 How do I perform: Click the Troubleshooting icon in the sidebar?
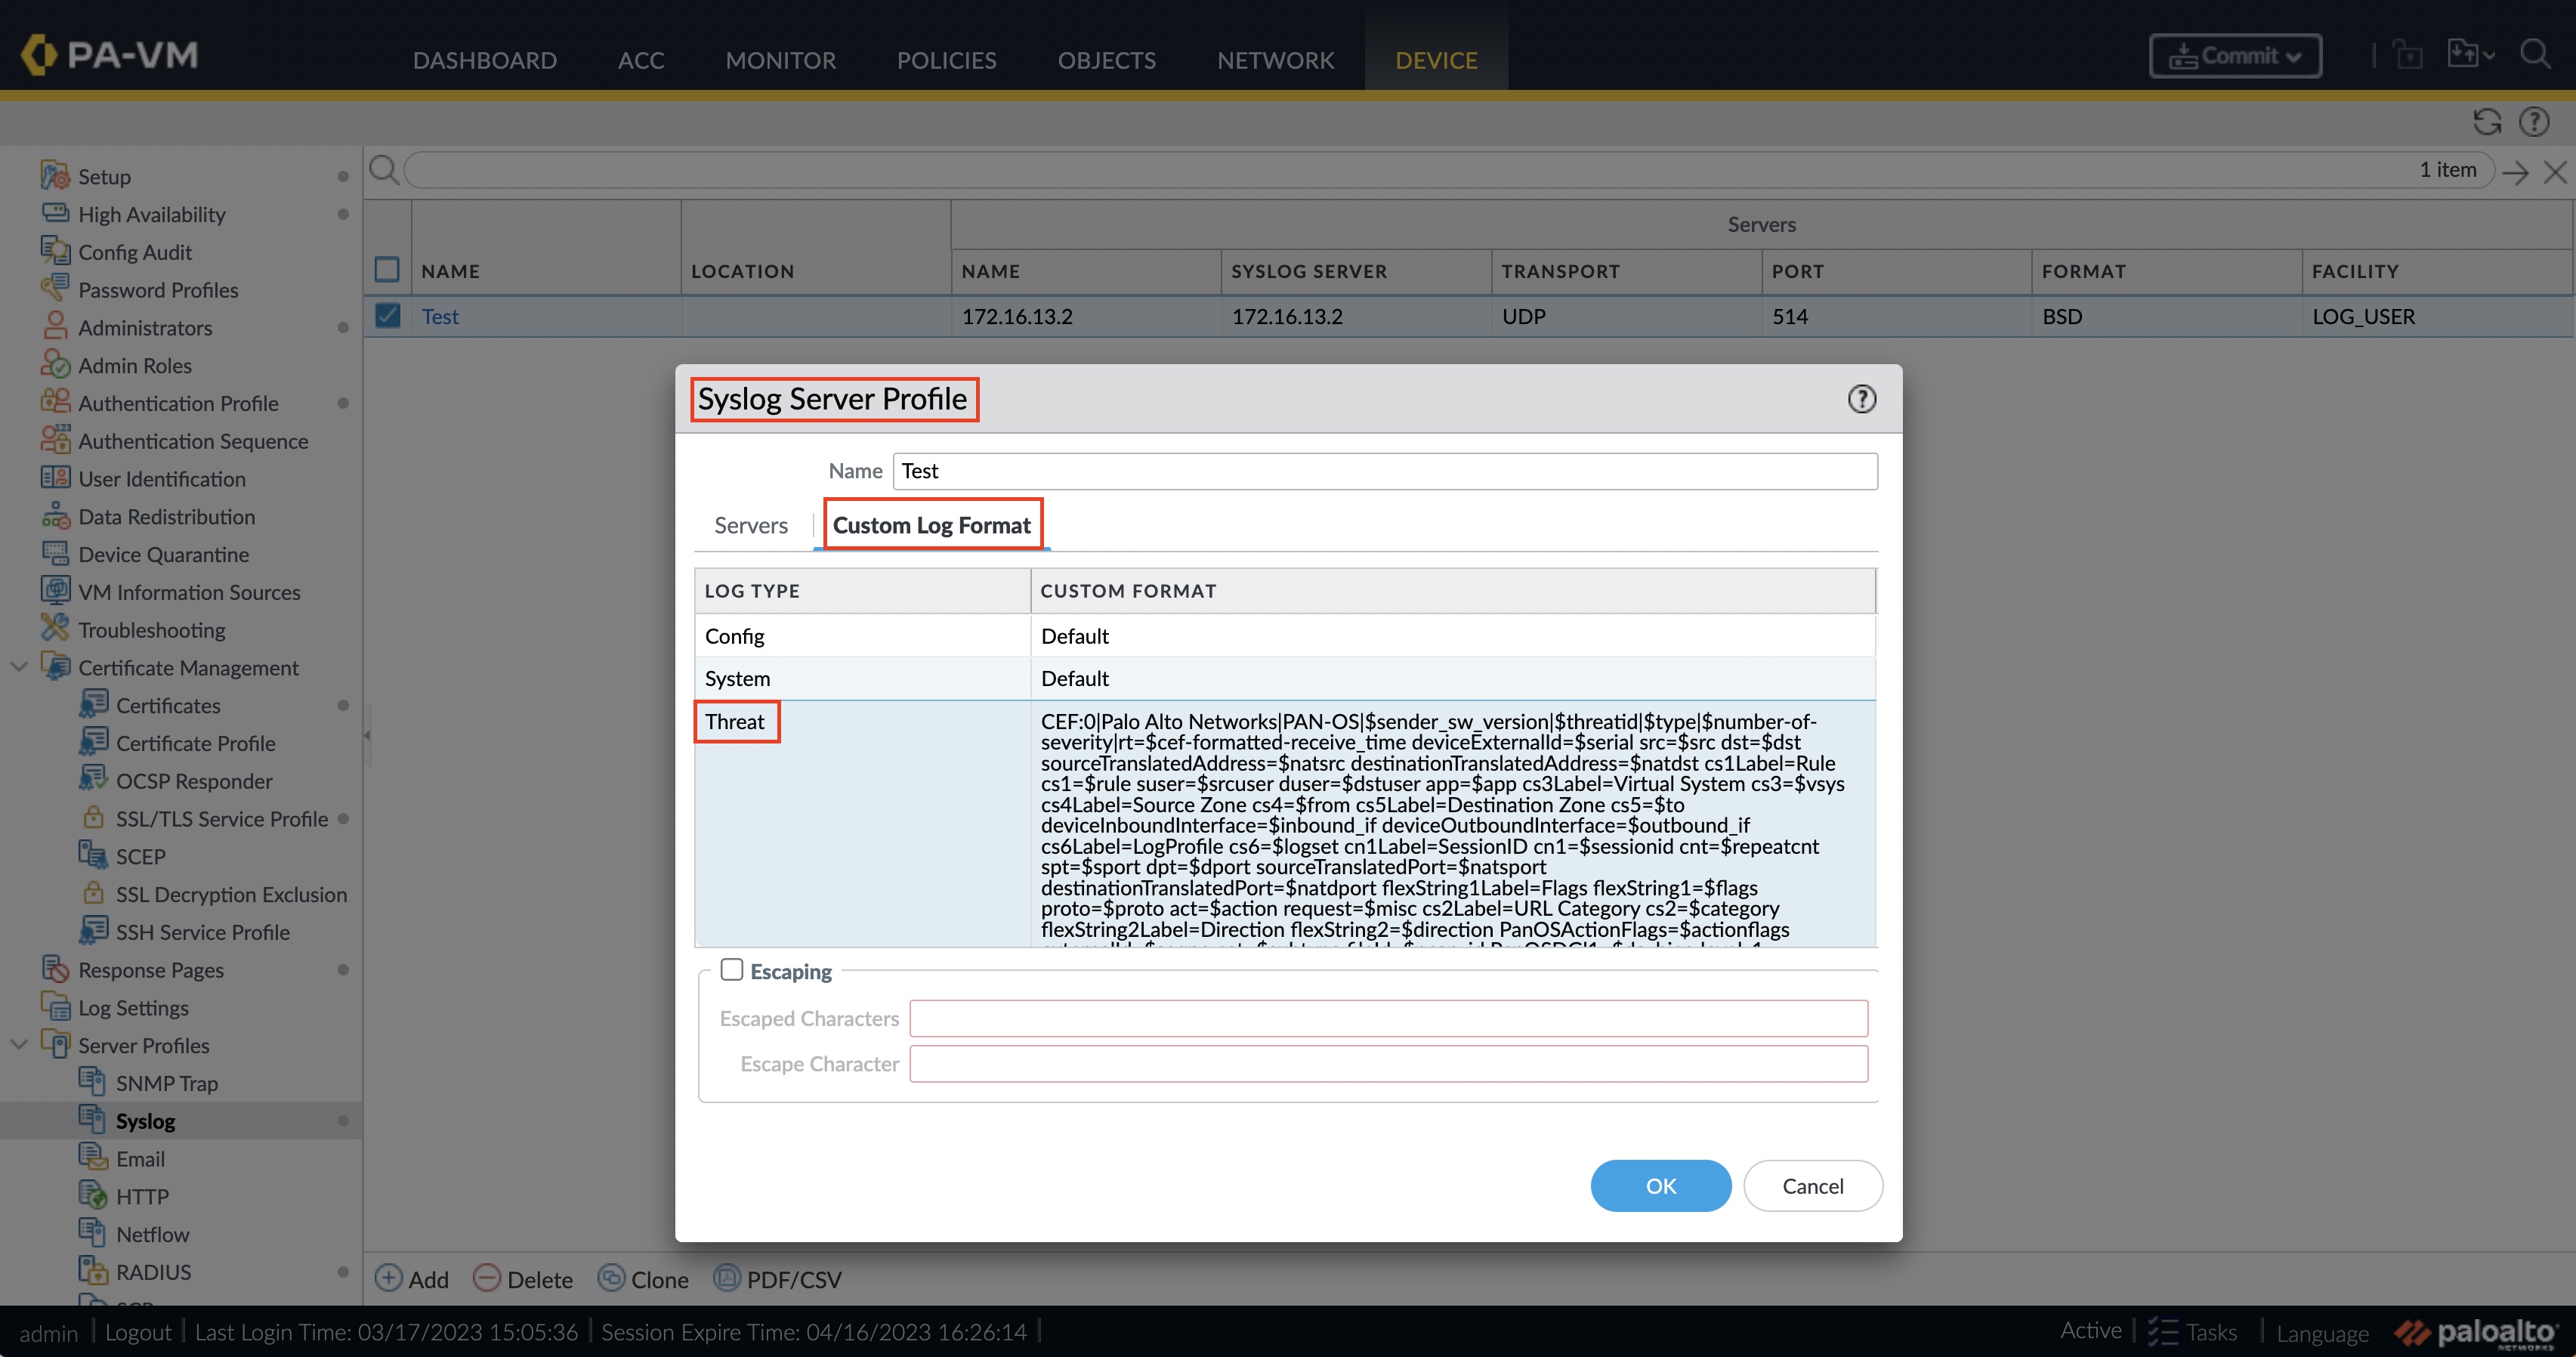click(x=55, y=629)
